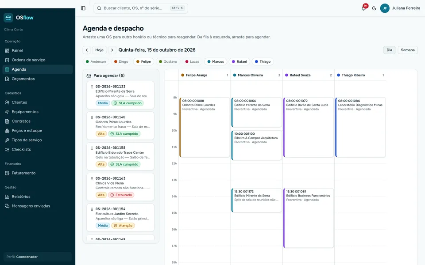Focus the Buscar cliente search field
425x265 pixels.
tap(141, 8)
